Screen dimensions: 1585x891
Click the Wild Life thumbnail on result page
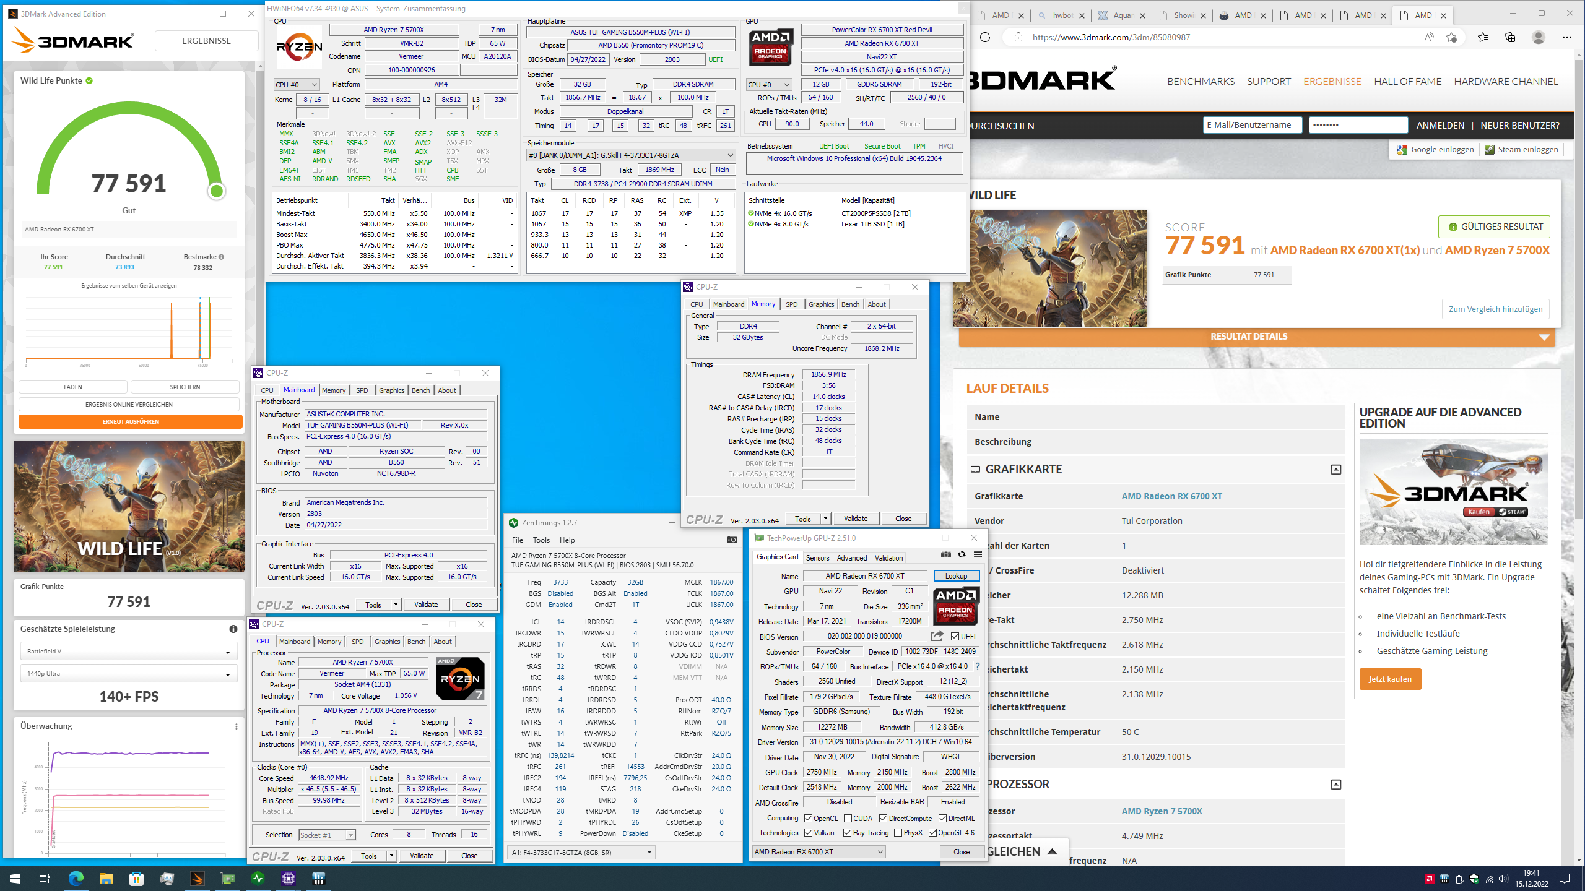1049,269
